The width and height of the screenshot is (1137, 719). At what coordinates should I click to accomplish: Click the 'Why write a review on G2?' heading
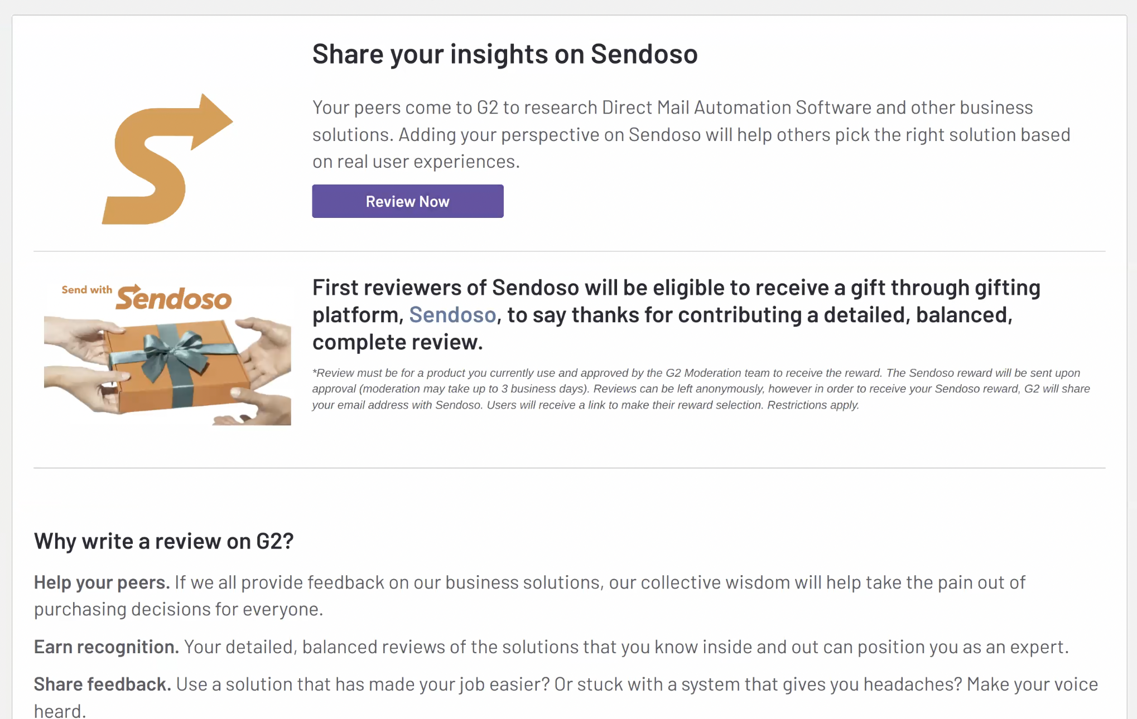(x=163, y=541)
